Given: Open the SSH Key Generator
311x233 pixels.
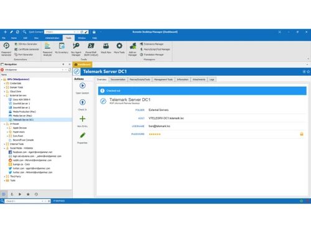Looking at the screenshot, I should click(26, 44).
